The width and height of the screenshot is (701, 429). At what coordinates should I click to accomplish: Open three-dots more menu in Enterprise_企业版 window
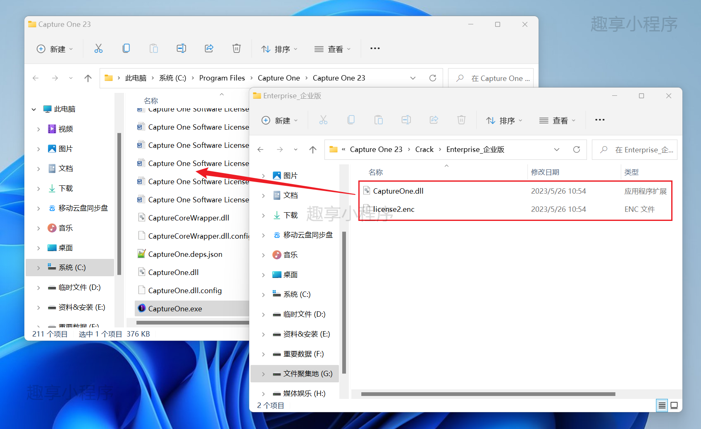tap(600, 120)
